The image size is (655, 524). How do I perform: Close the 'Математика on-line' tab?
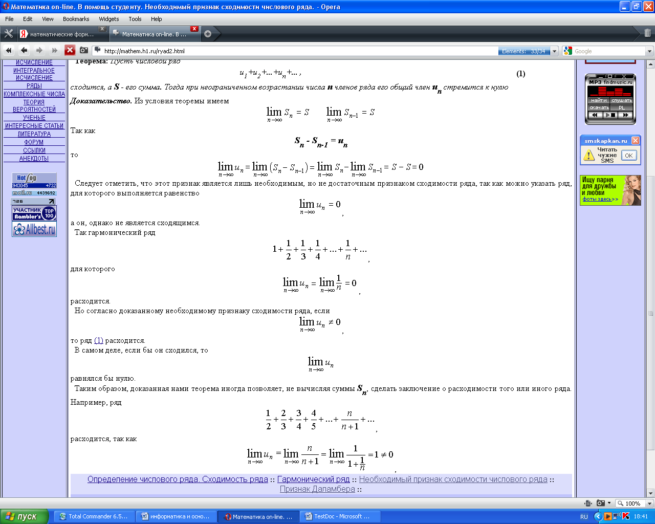[x=194, y=29]
